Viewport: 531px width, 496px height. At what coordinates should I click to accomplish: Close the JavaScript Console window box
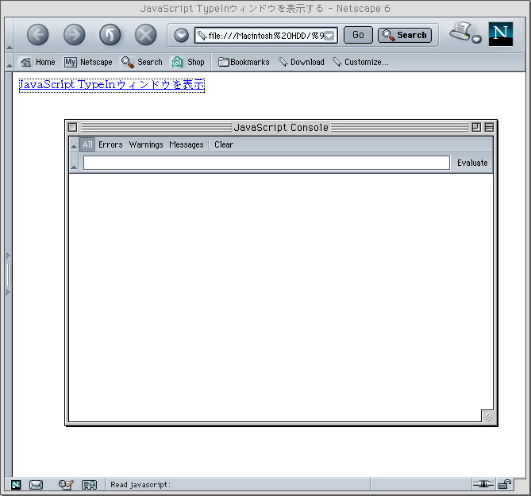coord(72,127)
